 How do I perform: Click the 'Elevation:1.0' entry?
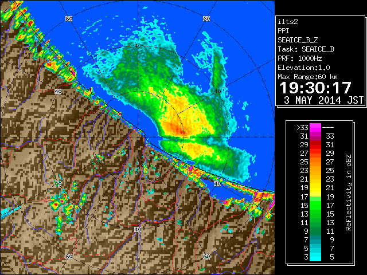(304, 68)
